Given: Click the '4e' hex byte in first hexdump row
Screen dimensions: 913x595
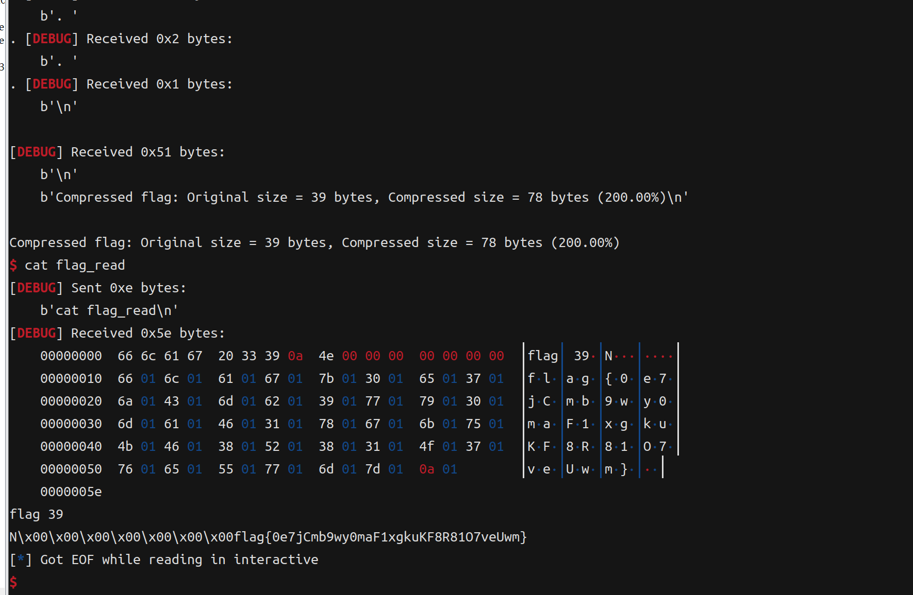Looking at the screenshot, I should pyautogui.click(x=326, y=356).
